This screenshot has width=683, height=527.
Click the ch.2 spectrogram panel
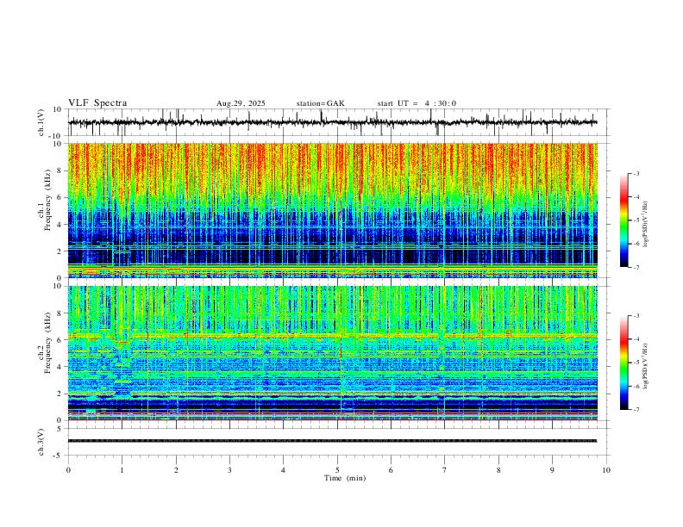pyautogui.click(x=332, y=353)
